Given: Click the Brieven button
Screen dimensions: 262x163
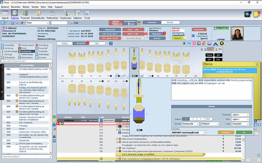Looking at the screenshot, I should click(x=157, y=38).
